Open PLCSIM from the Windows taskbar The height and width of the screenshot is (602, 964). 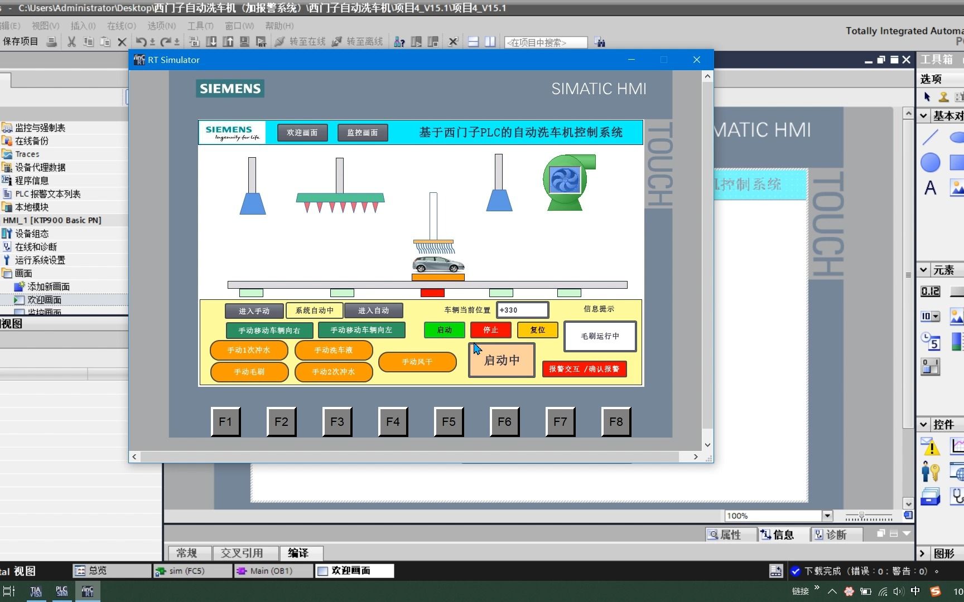coord(62,591)
